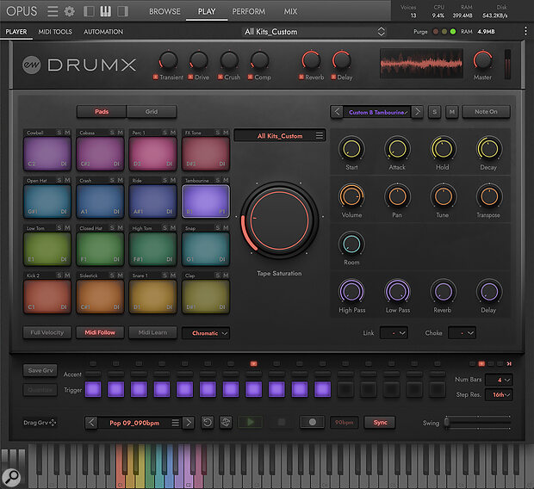
Task: Toggle the Reverb effect power button
Action: [x=301, y=77]
